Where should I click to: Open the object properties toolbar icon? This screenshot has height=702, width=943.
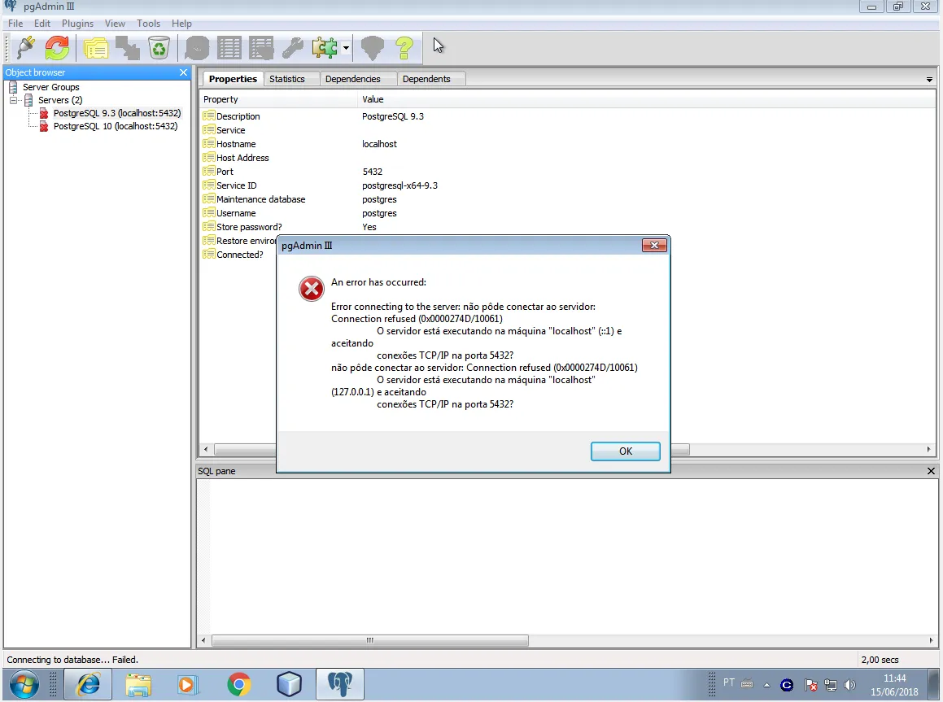coord(95,48)
